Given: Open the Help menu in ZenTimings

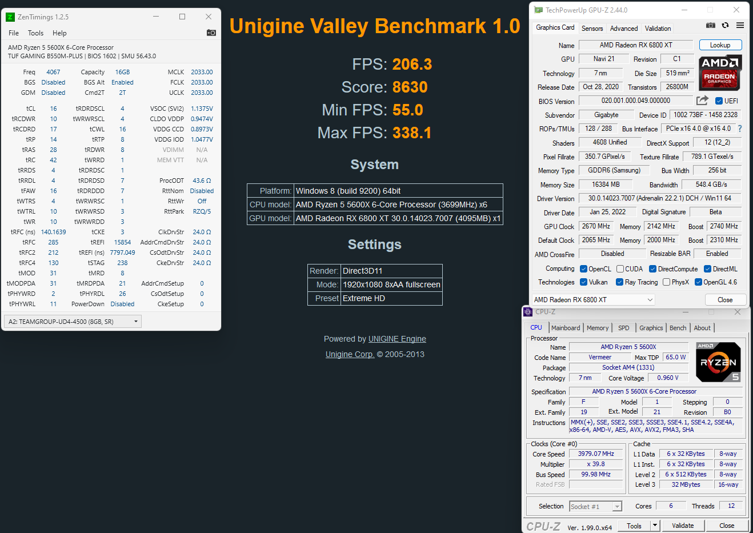Looking at the screenshot, I should tap(59, 33).
